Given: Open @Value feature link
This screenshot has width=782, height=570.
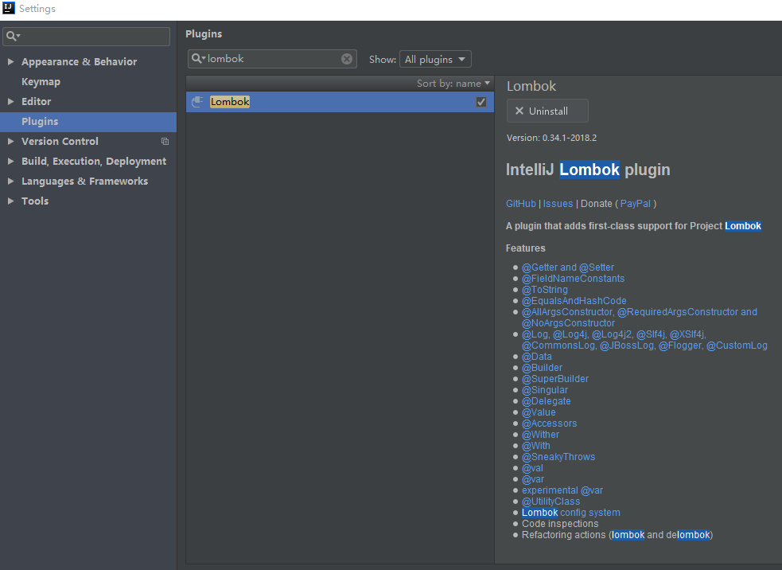Looking at the screenshot, I should coord(539,412).
